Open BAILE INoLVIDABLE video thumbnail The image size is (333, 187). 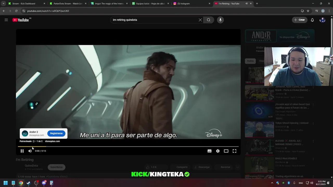(x=259, y=165)
